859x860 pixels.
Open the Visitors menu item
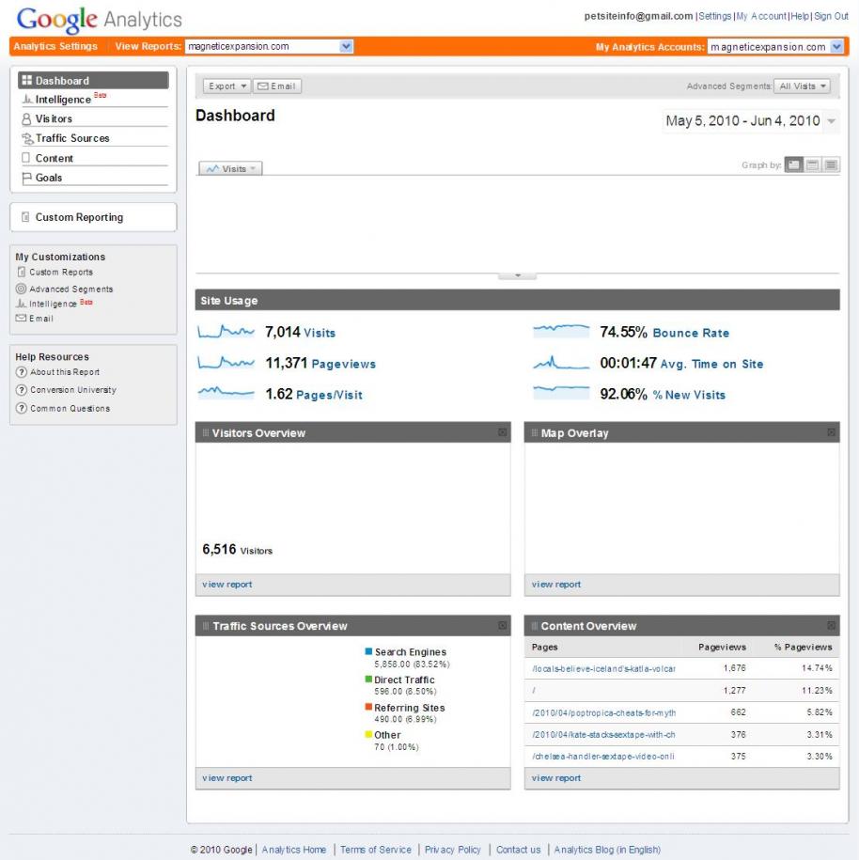pos(93,118)
